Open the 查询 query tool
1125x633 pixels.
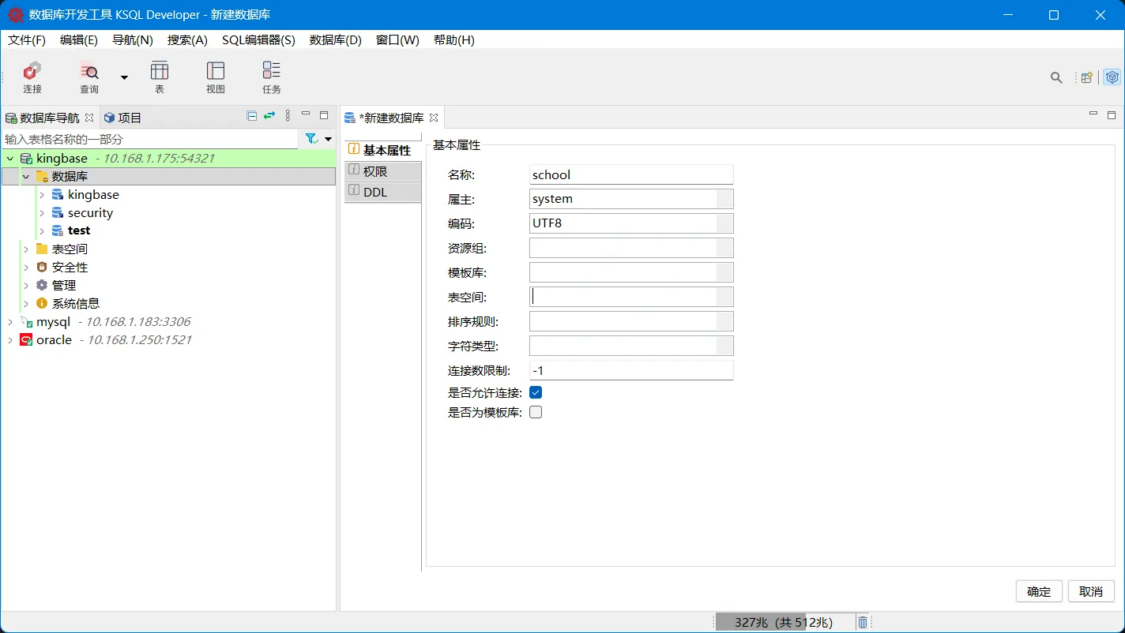tap(88, 77)
